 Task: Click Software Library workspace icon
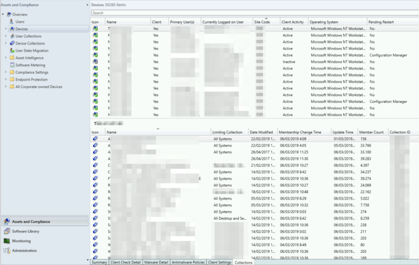click(7, 231)
